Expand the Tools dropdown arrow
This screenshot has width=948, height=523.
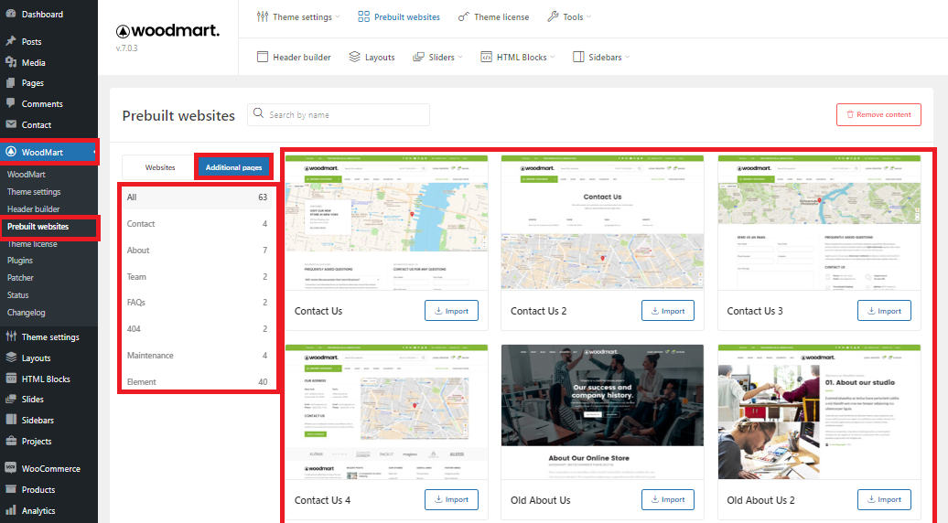point(589,16)
